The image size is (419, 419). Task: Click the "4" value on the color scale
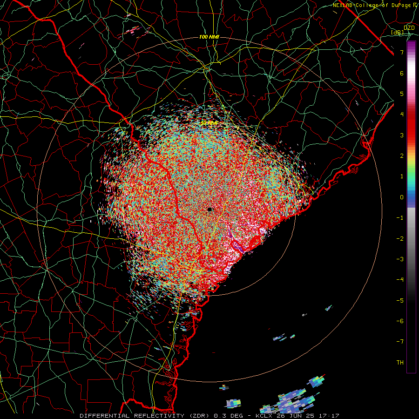402,115
